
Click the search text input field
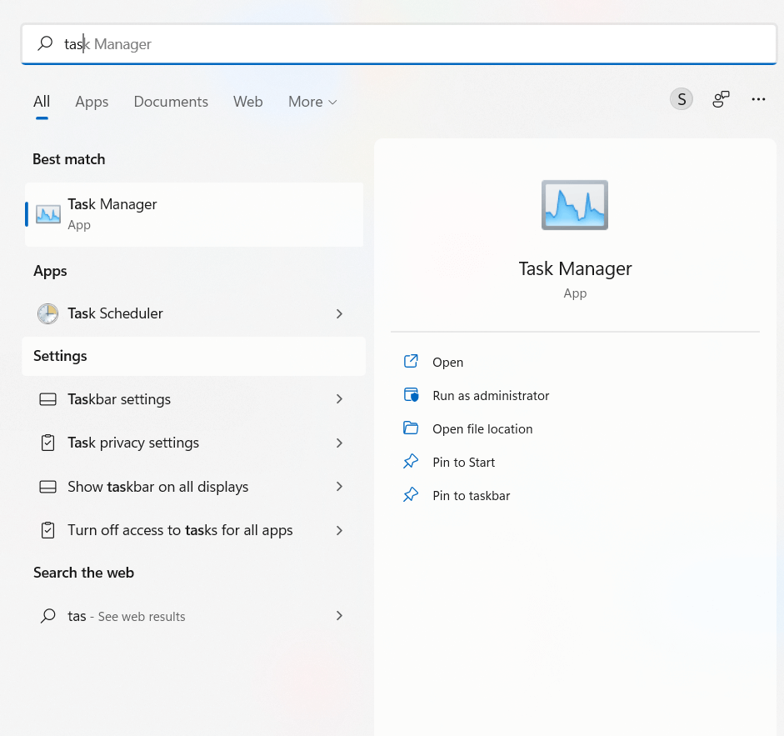point(398,44)
